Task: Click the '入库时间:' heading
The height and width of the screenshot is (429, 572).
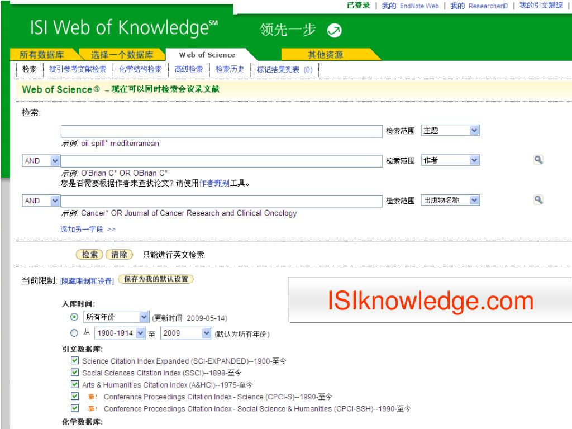Action: point(78,304)
